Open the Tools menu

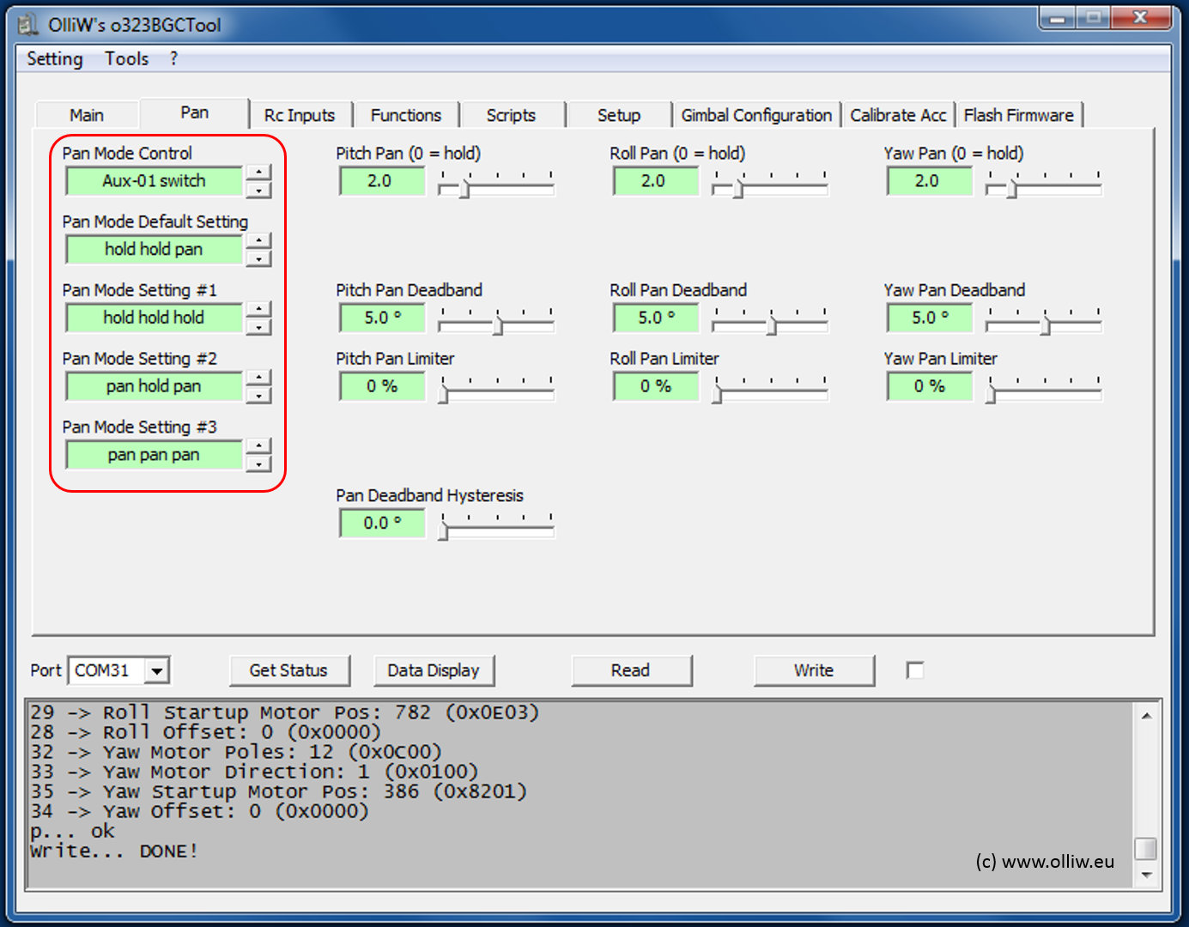click(127, 59)
